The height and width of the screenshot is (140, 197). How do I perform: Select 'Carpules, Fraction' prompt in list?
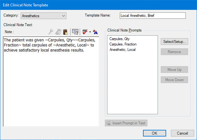click(x=123, y=44)
